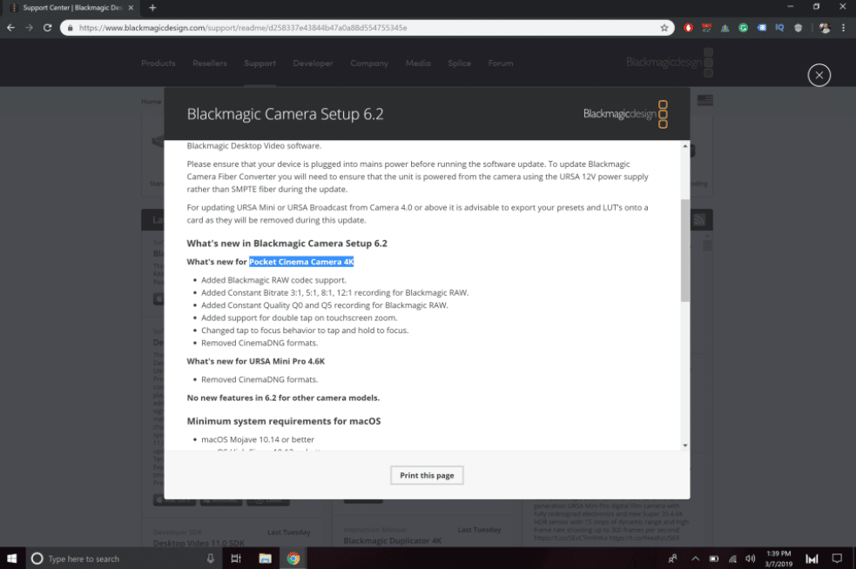Viewport: 856px width, 569px height.
Task: Click the readme vertical scrollbar thumb
Action: click(684, 251)
